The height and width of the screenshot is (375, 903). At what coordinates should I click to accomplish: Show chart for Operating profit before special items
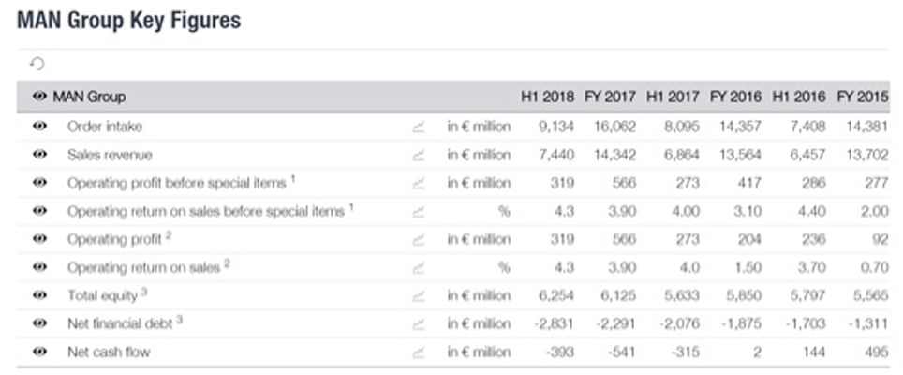[418, 183]
